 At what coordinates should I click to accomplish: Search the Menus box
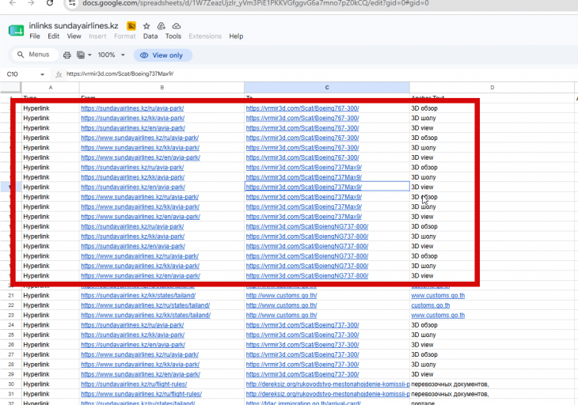(34, 55)
